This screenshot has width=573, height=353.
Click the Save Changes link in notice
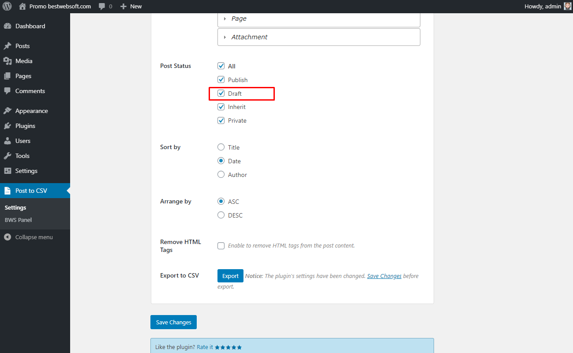point(384,276)
